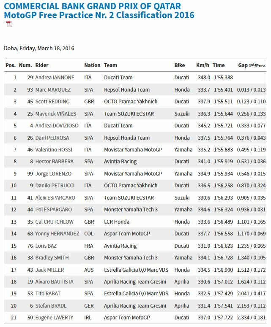271x327 pixels.
Task: Click Aprilia Racing Team Gresini in Bradl row
Action: [x=135, y=306]
